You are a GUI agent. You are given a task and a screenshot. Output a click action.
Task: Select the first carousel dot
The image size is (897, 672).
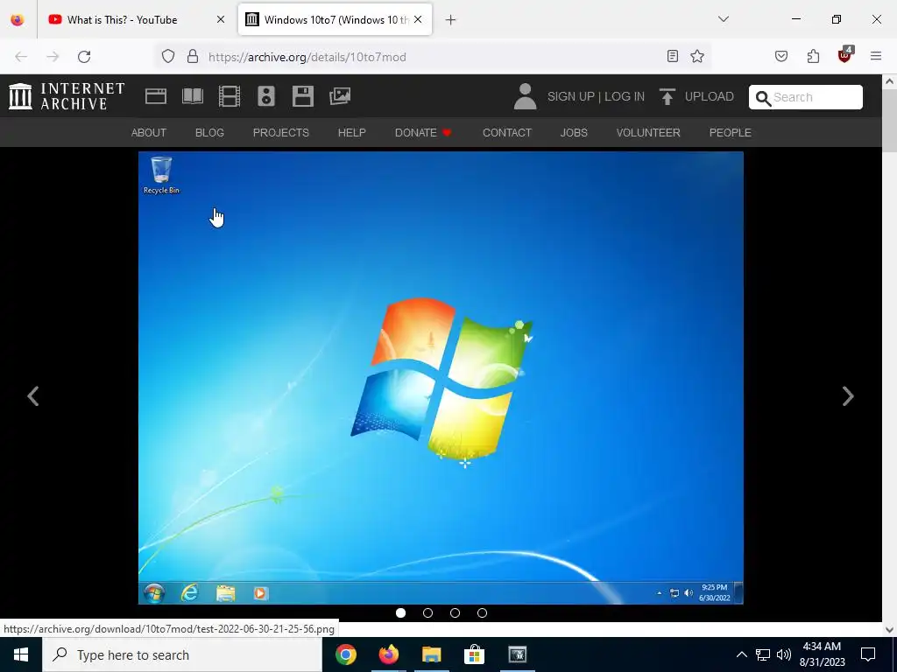(x=401, y=612)
